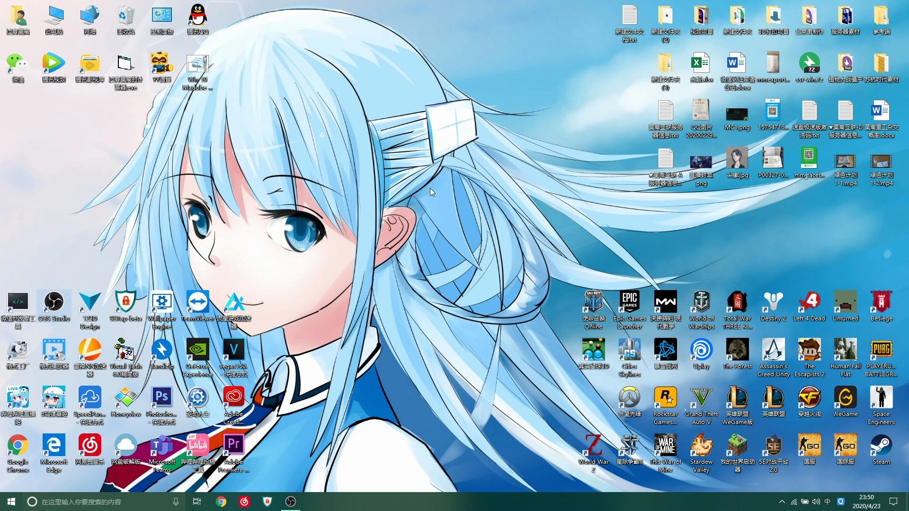Screen dimensions: 909x511
Task: Open Task View on taskbar
Action: click(x=197, y=502)
